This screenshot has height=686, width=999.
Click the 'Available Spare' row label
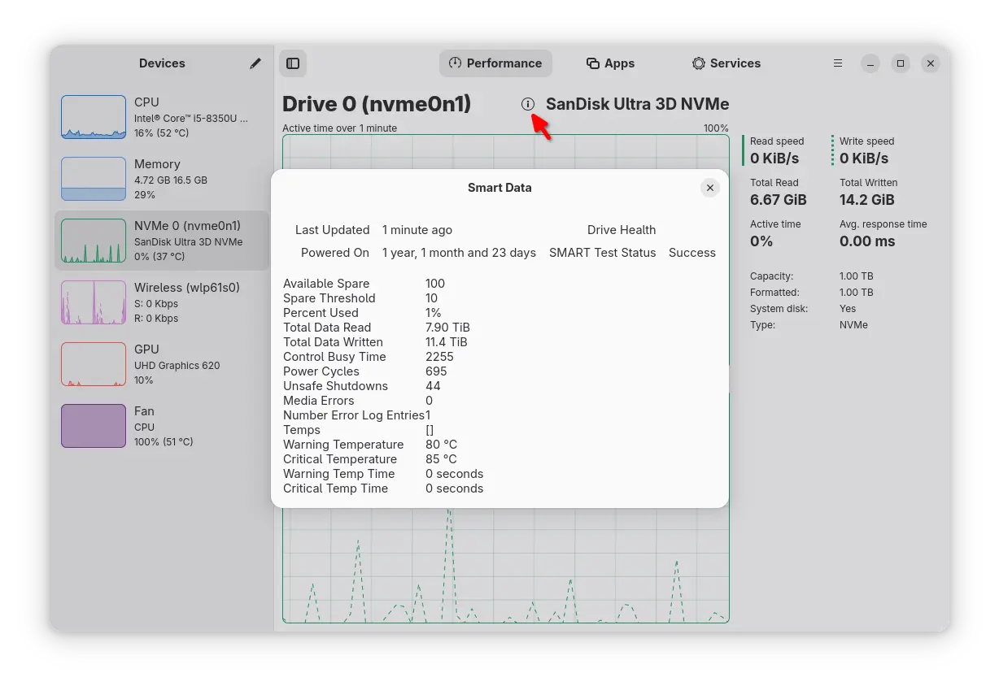pos(326,284)
